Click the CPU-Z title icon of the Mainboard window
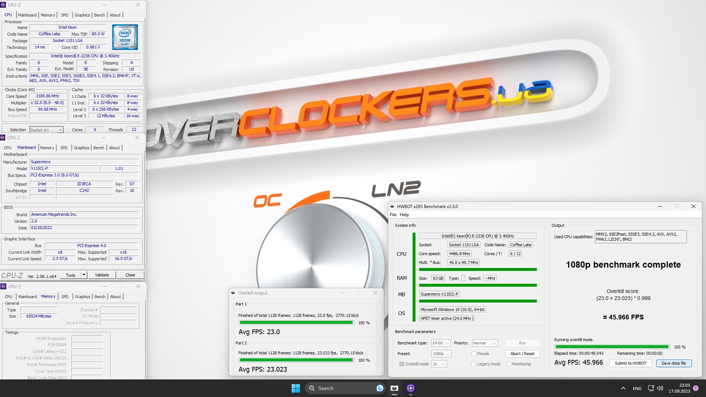Image resolution: width=706 pixels, height=397 pixels. [3, 138]
